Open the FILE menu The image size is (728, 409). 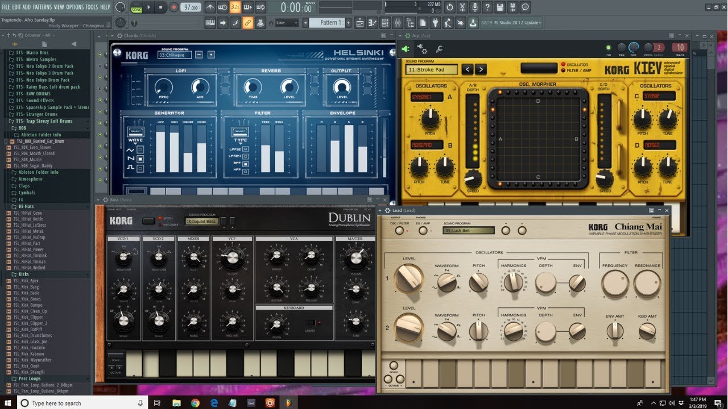click(x=6, y=7)
